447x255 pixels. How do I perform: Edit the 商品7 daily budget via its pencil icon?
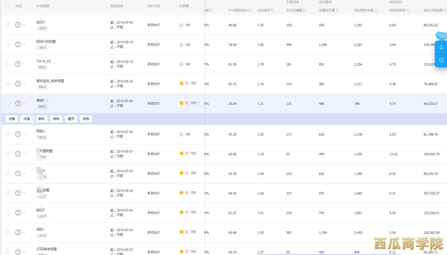click(x=198, y=103)
